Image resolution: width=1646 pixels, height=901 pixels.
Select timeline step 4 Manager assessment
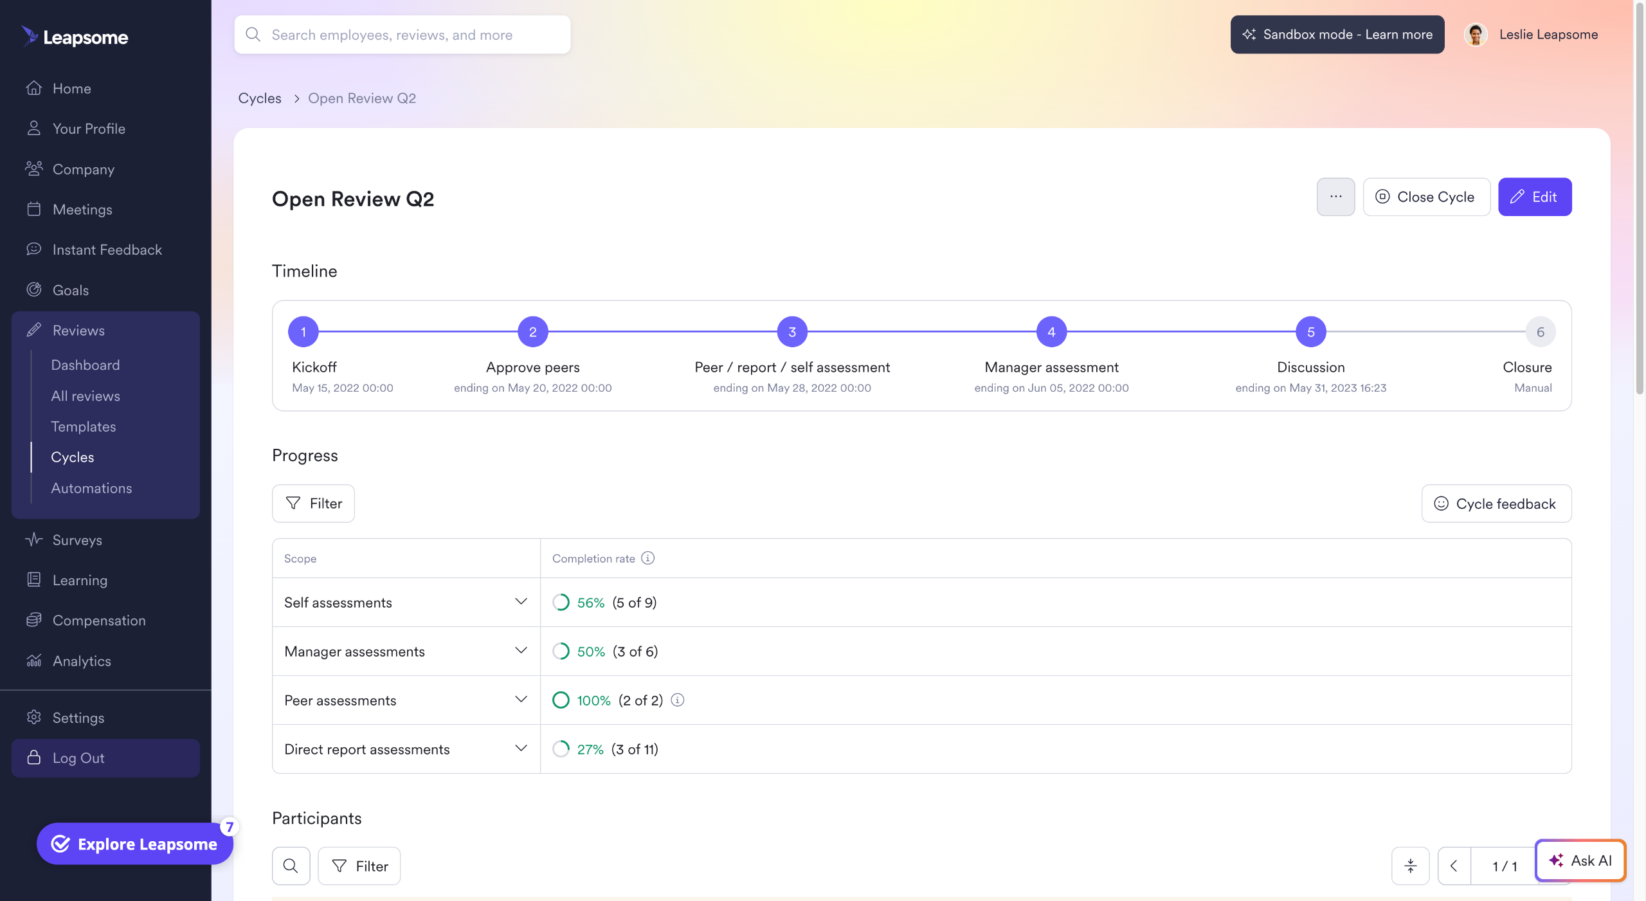pos(1051,332)
